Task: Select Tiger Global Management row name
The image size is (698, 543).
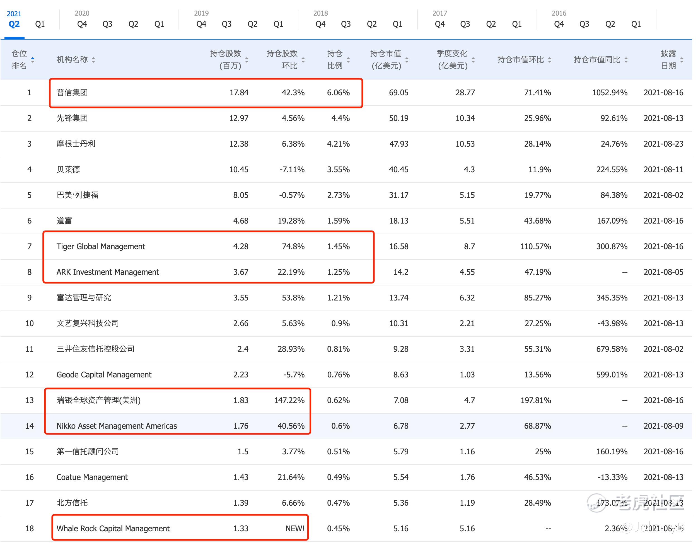Action: coord(101,246)
